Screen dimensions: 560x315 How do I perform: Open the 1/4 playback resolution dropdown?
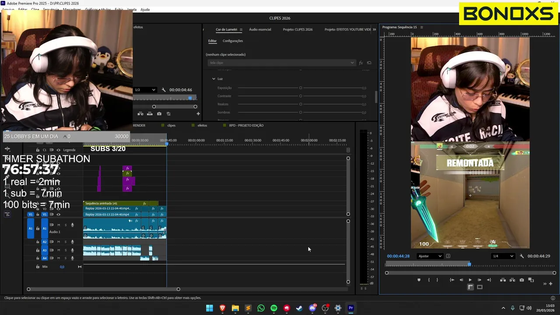(503, 256)
